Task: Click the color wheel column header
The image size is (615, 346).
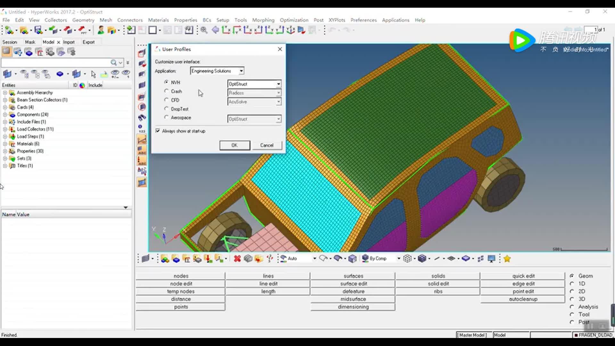Action: tap(82, 85)
